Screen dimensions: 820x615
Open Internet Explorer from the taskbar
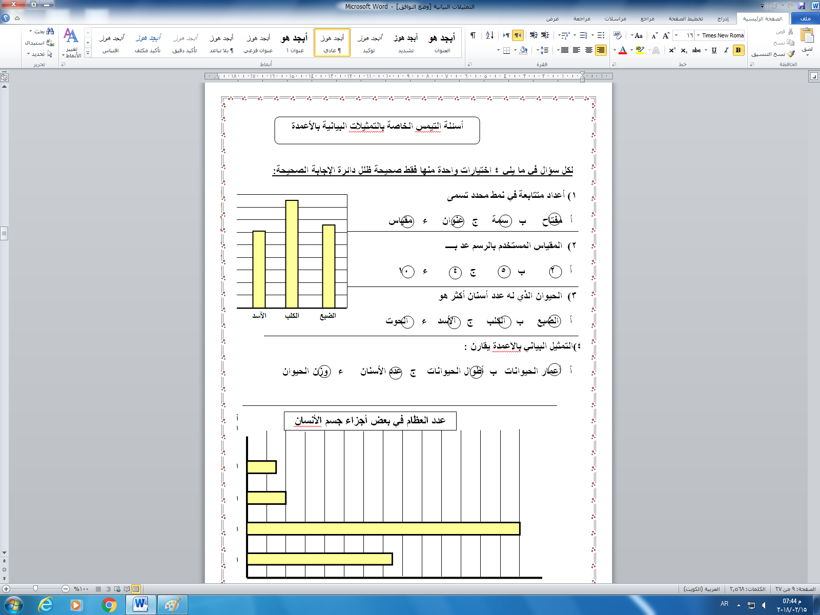click(46, 605)
